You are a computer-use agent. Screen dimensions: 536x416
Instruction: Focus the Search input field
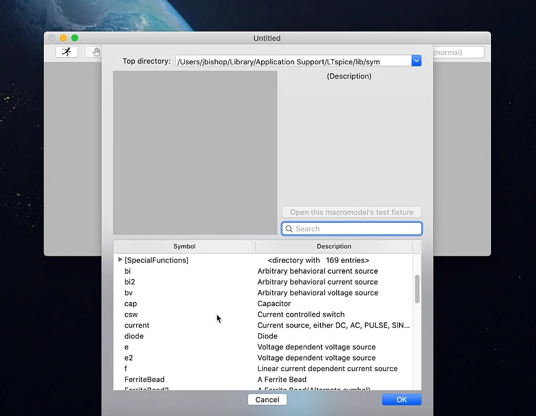[356, 229]
